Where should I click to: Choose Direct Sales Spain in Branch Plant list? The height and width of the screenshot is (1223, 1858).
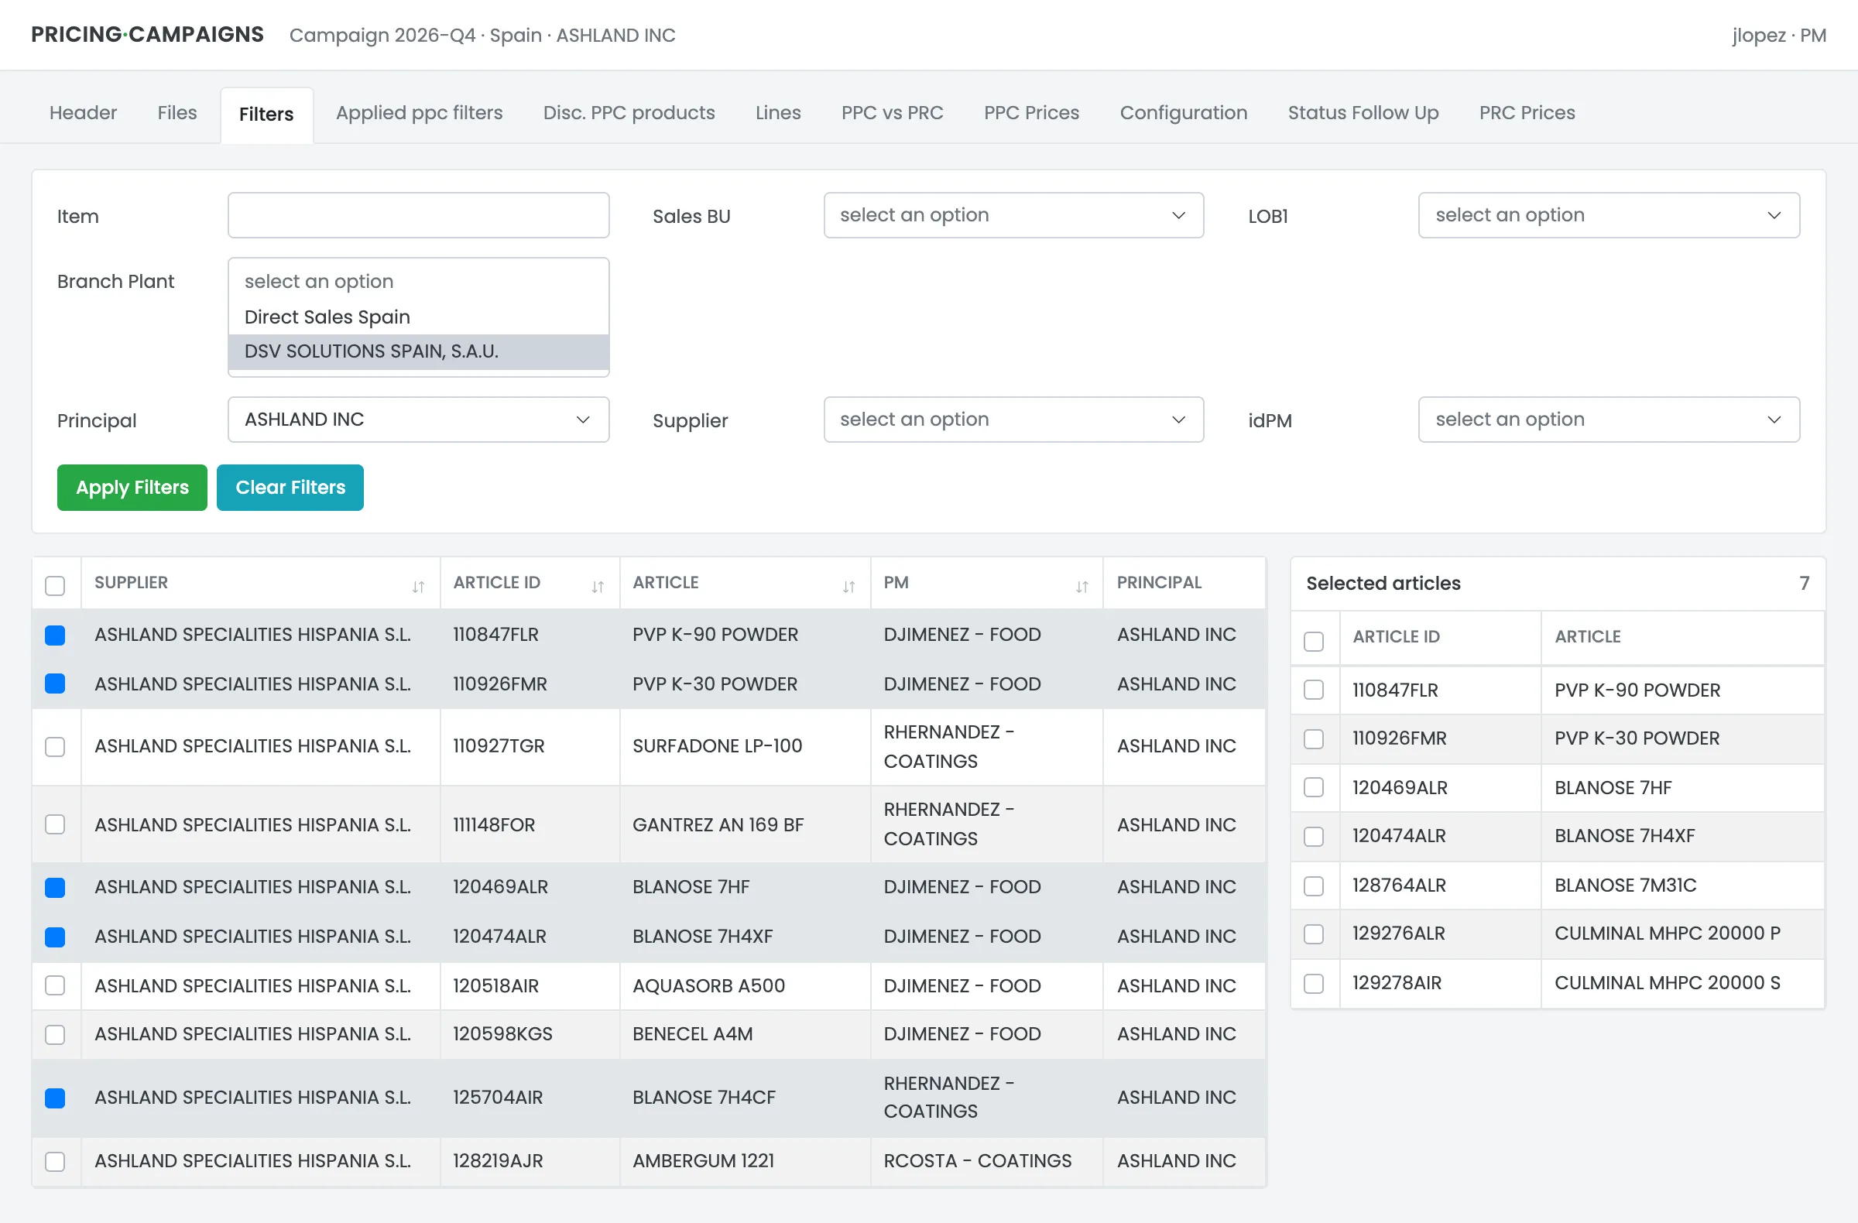(419, 317)
